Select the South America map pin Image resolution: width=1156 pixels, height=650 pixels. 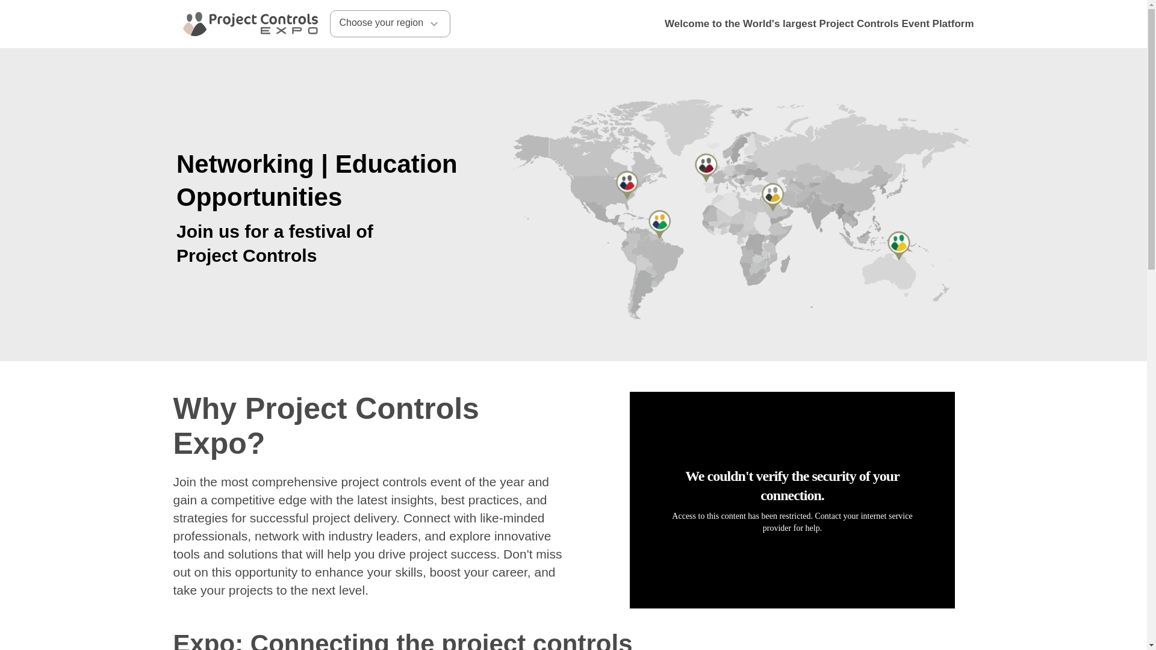(x=659, y=224)
